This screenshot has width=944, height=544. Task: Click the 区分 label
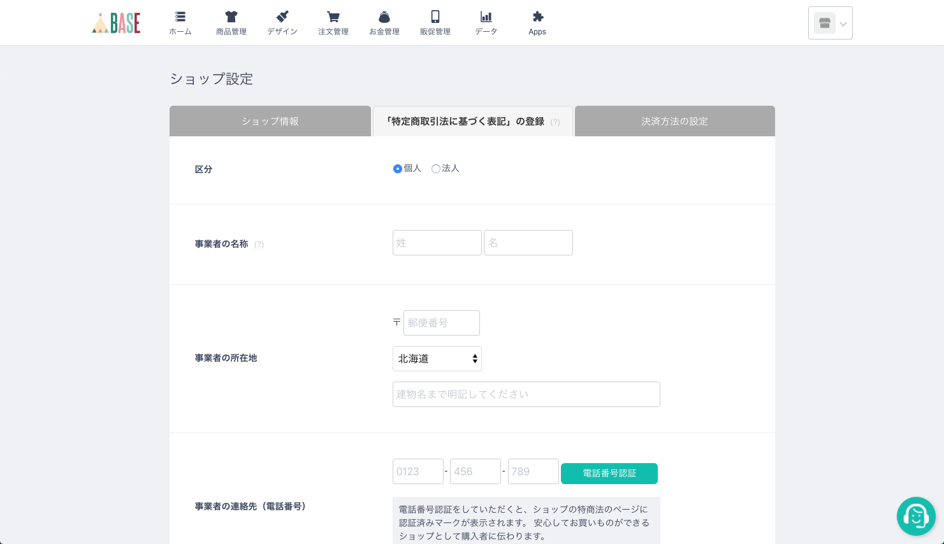(x=203, y=169)
